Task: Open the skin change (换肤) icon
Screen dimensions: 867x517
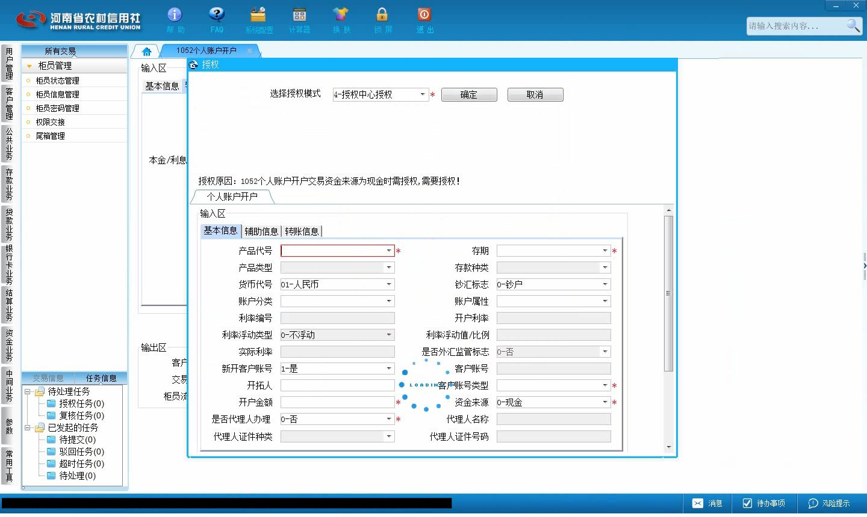Action: (341, 20)
